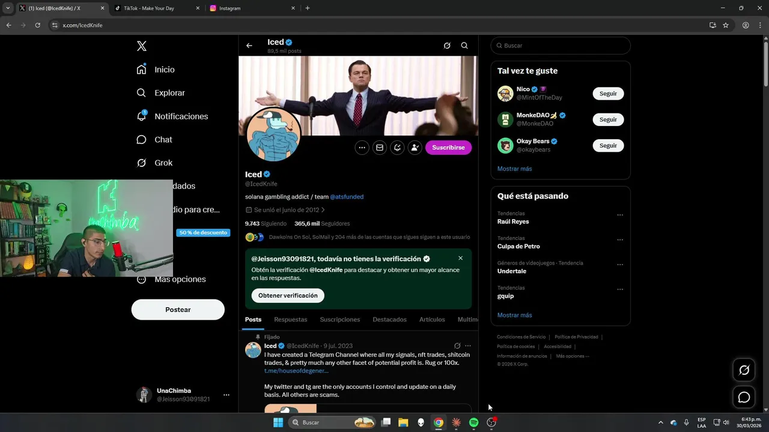Open Iced profile avatar picture

click(274, 134)
